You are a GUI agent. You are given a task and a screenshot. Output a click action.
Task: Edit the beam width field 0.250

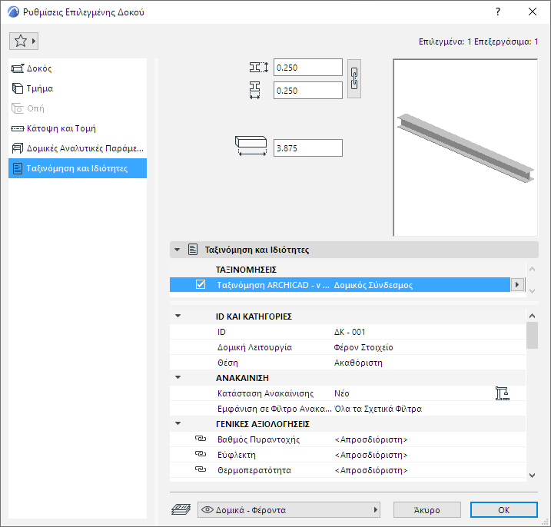[x=308, y=91]
